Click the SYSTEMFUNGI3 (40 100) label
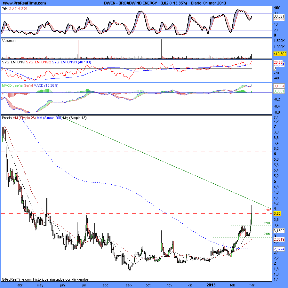The width and height of the screenshot is (288, 288). point(71,62)
